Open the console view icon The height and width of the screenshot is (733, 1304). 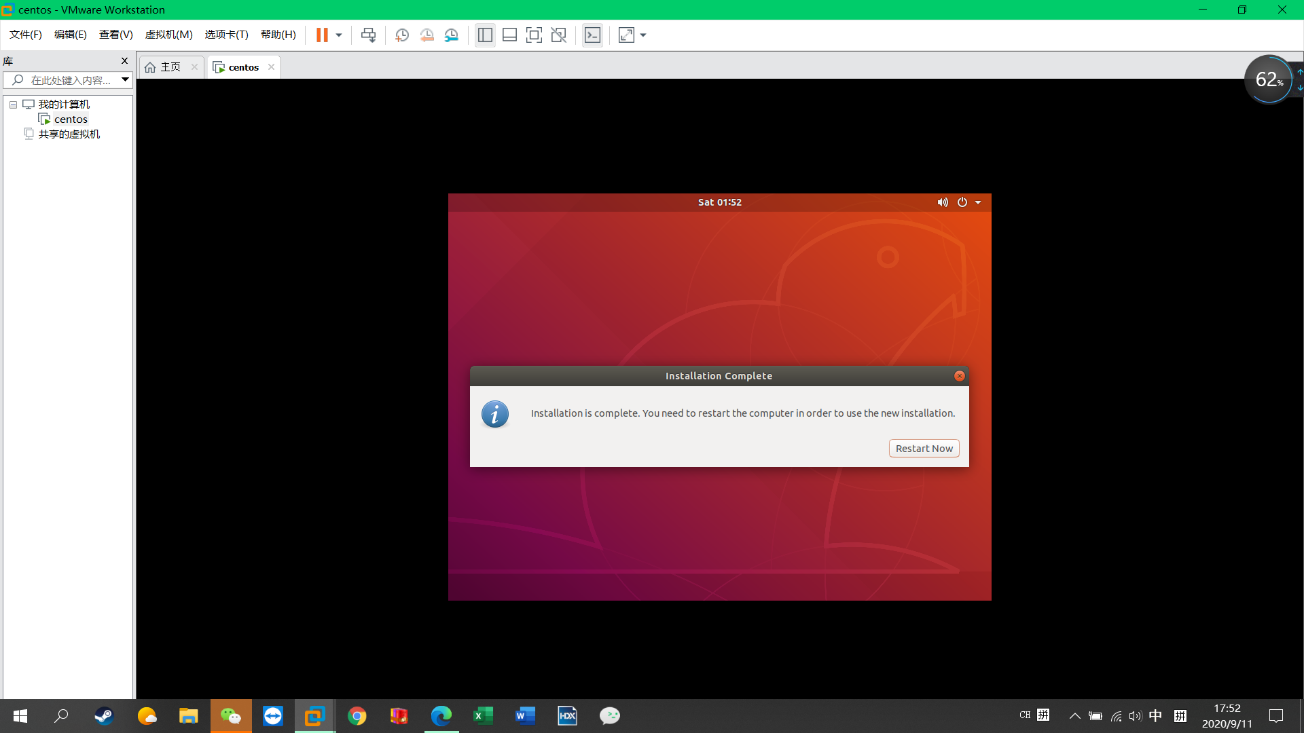coord(592,35)
